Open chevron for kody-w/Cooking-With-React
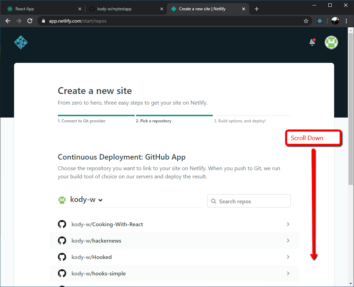This screenshot has height=287, width=354. coord(288,224)
